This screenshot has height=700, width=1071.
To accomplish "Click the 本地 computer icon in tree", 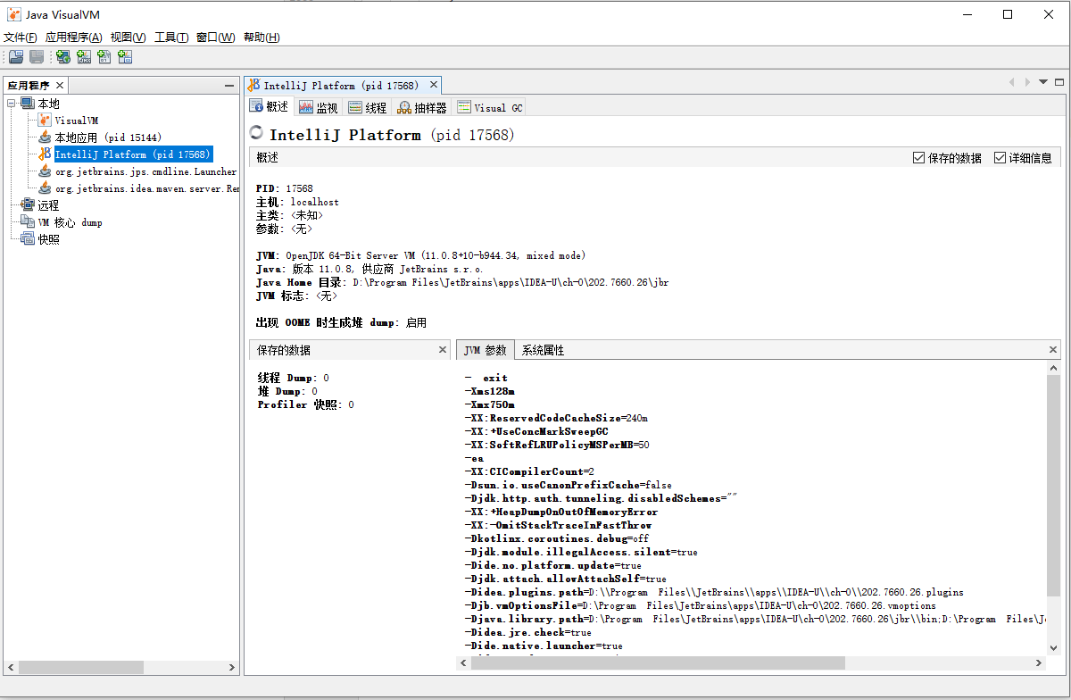I will (27, 104).
